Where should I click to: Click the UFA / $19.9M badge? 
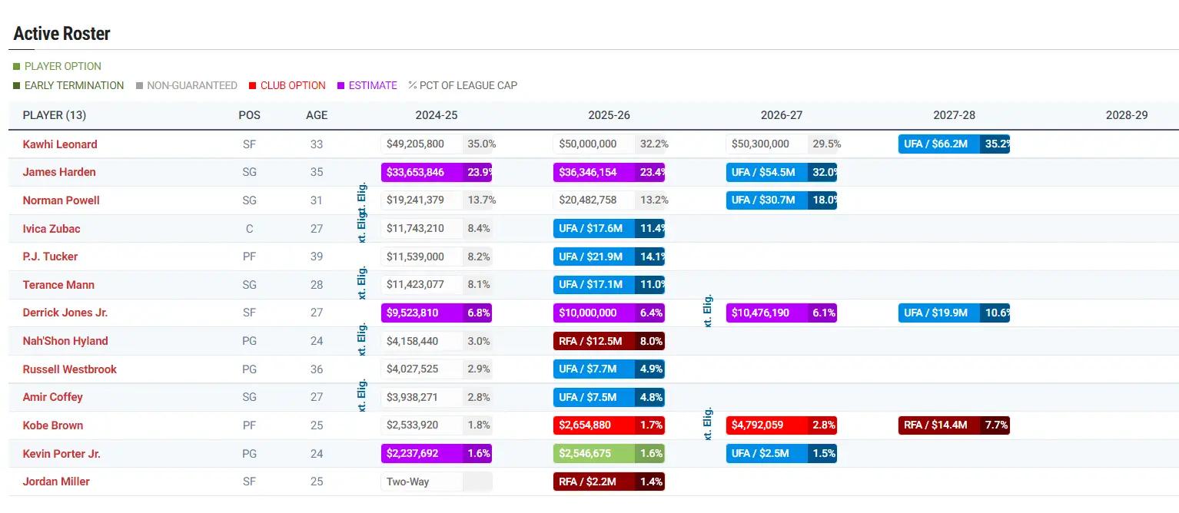[954, 313]
